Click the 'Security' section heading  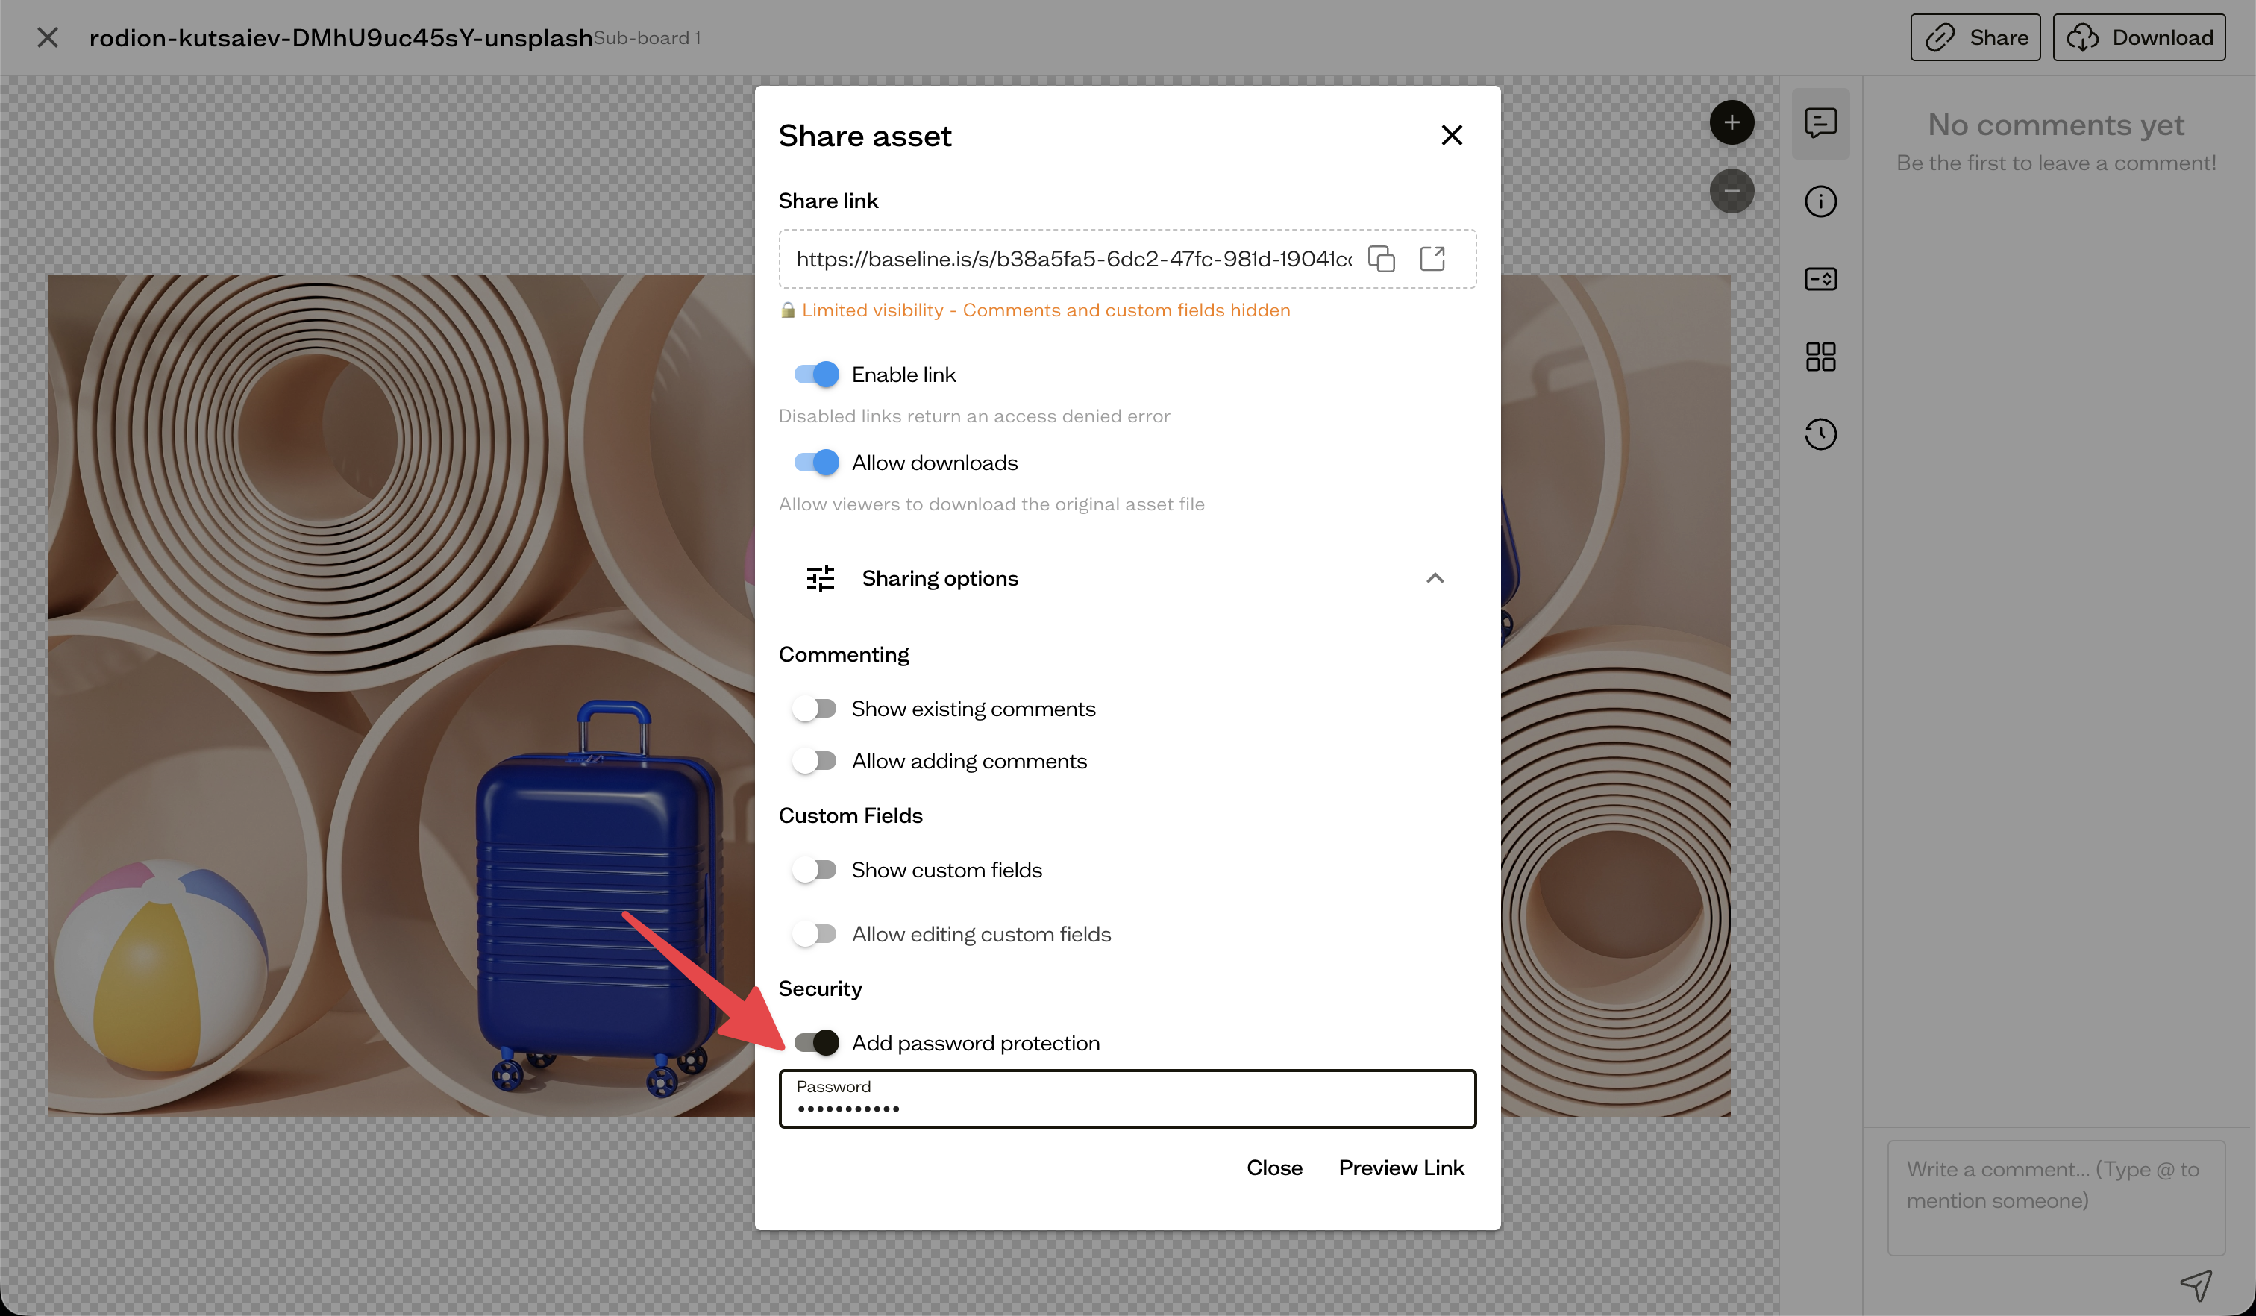[x=820, y=988]
